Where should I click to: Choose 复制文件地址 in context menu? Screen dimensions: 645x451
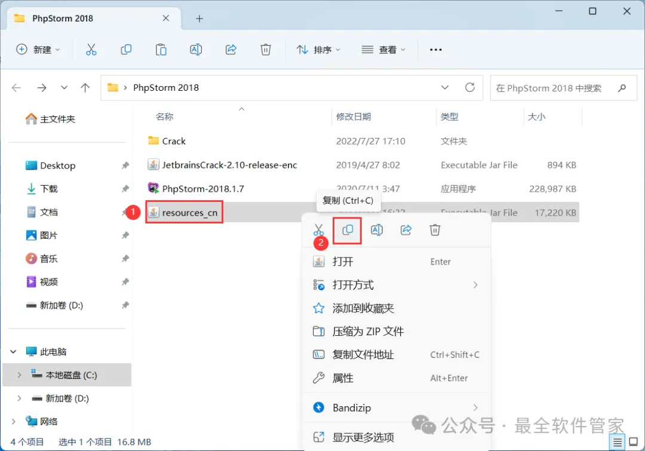[x=397, y=355]
